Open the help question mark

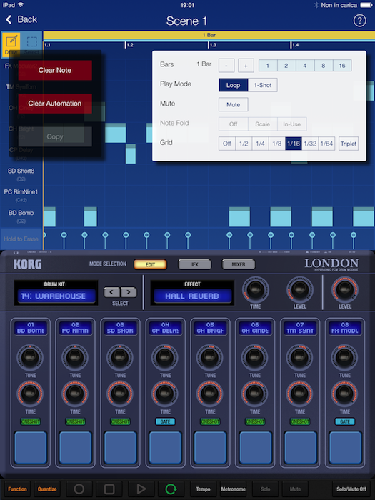359,21
